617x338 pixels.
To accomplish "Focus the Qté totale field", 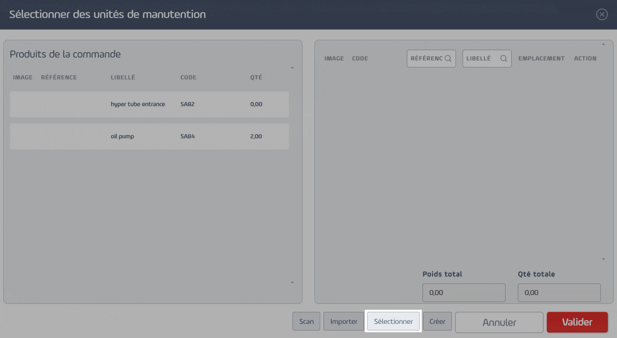I will tap(559, 292).
